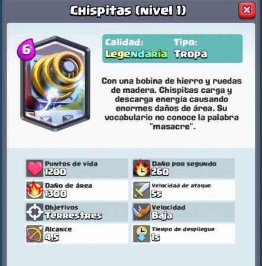Tap the Velocidad Baja stat row
Image resolution: width=262 pixels, height=266 pixels.
click(183, 212)
